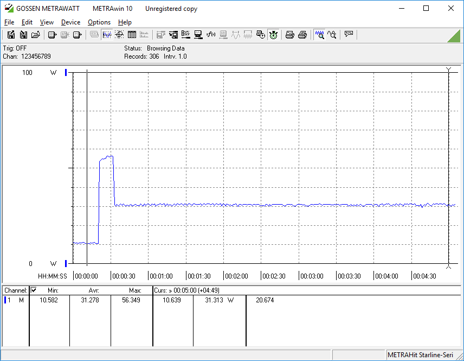This screenshot has height=361, width=464.
Task: Open a data file with the folder icon
Action: click(x=36, y=35)
